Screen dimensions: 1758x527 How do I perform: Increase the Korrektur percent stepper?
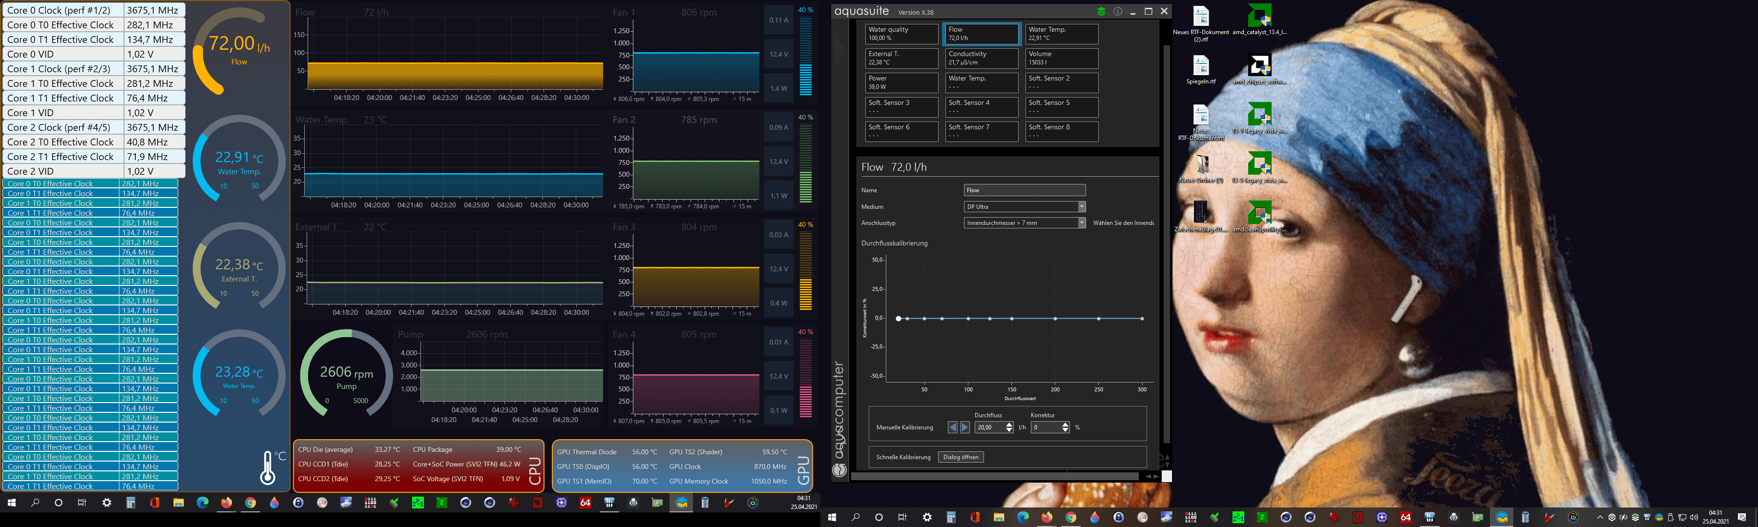coord(1065,425)
